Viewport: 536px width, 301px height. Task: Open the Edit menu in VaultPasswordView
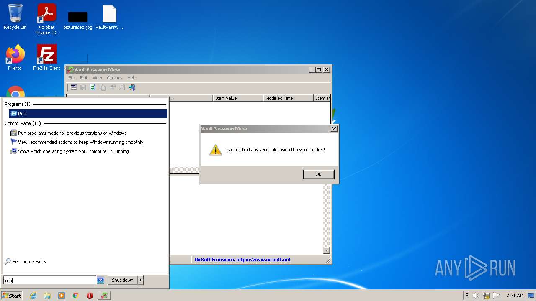tap(84, 78)
